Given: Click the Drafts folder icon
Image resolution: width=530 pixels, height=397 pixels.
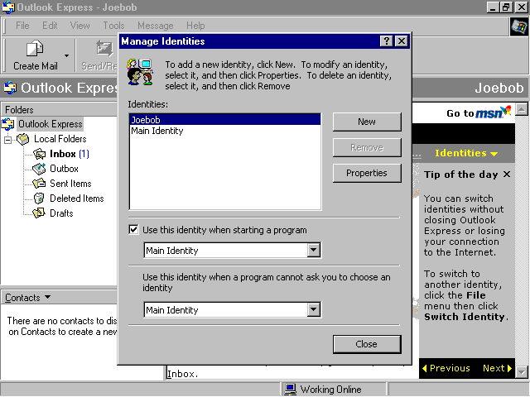Looking at the screenshot, I should tap(39, 213).
